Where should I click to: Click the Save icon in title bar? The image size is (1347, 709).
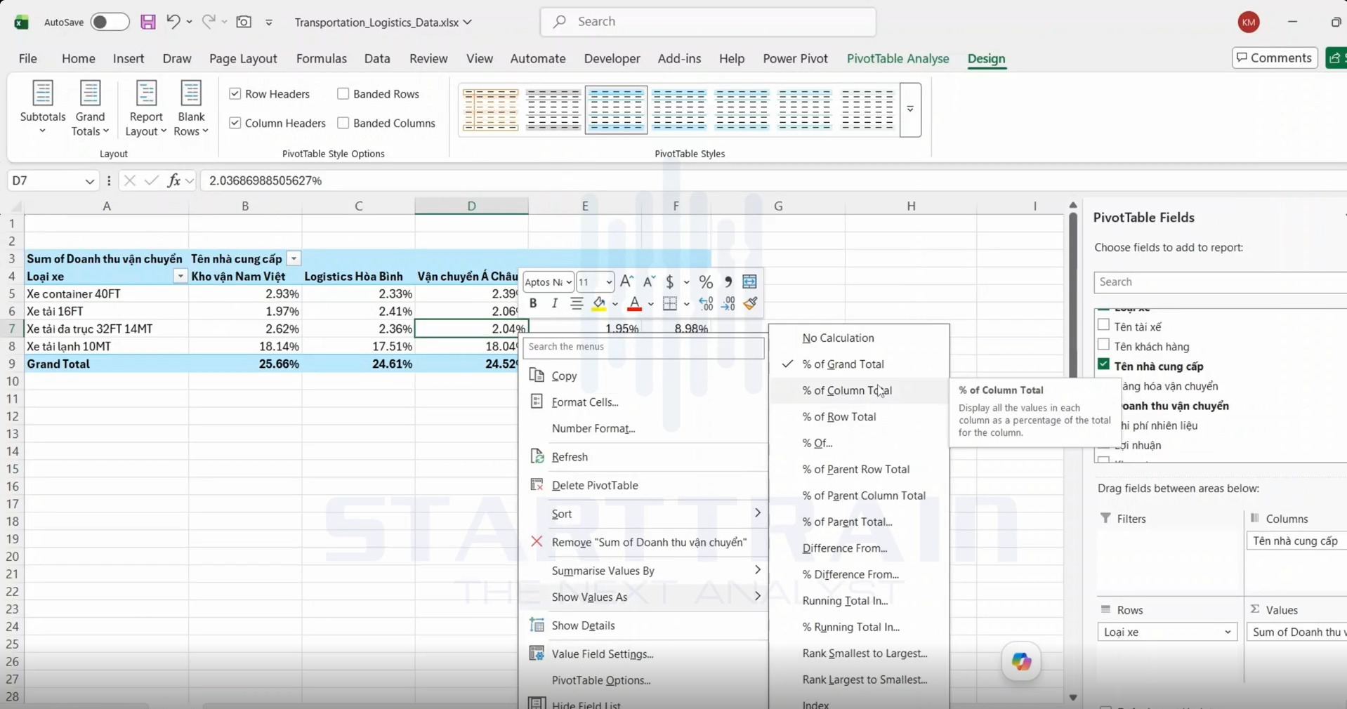point(147,22)
